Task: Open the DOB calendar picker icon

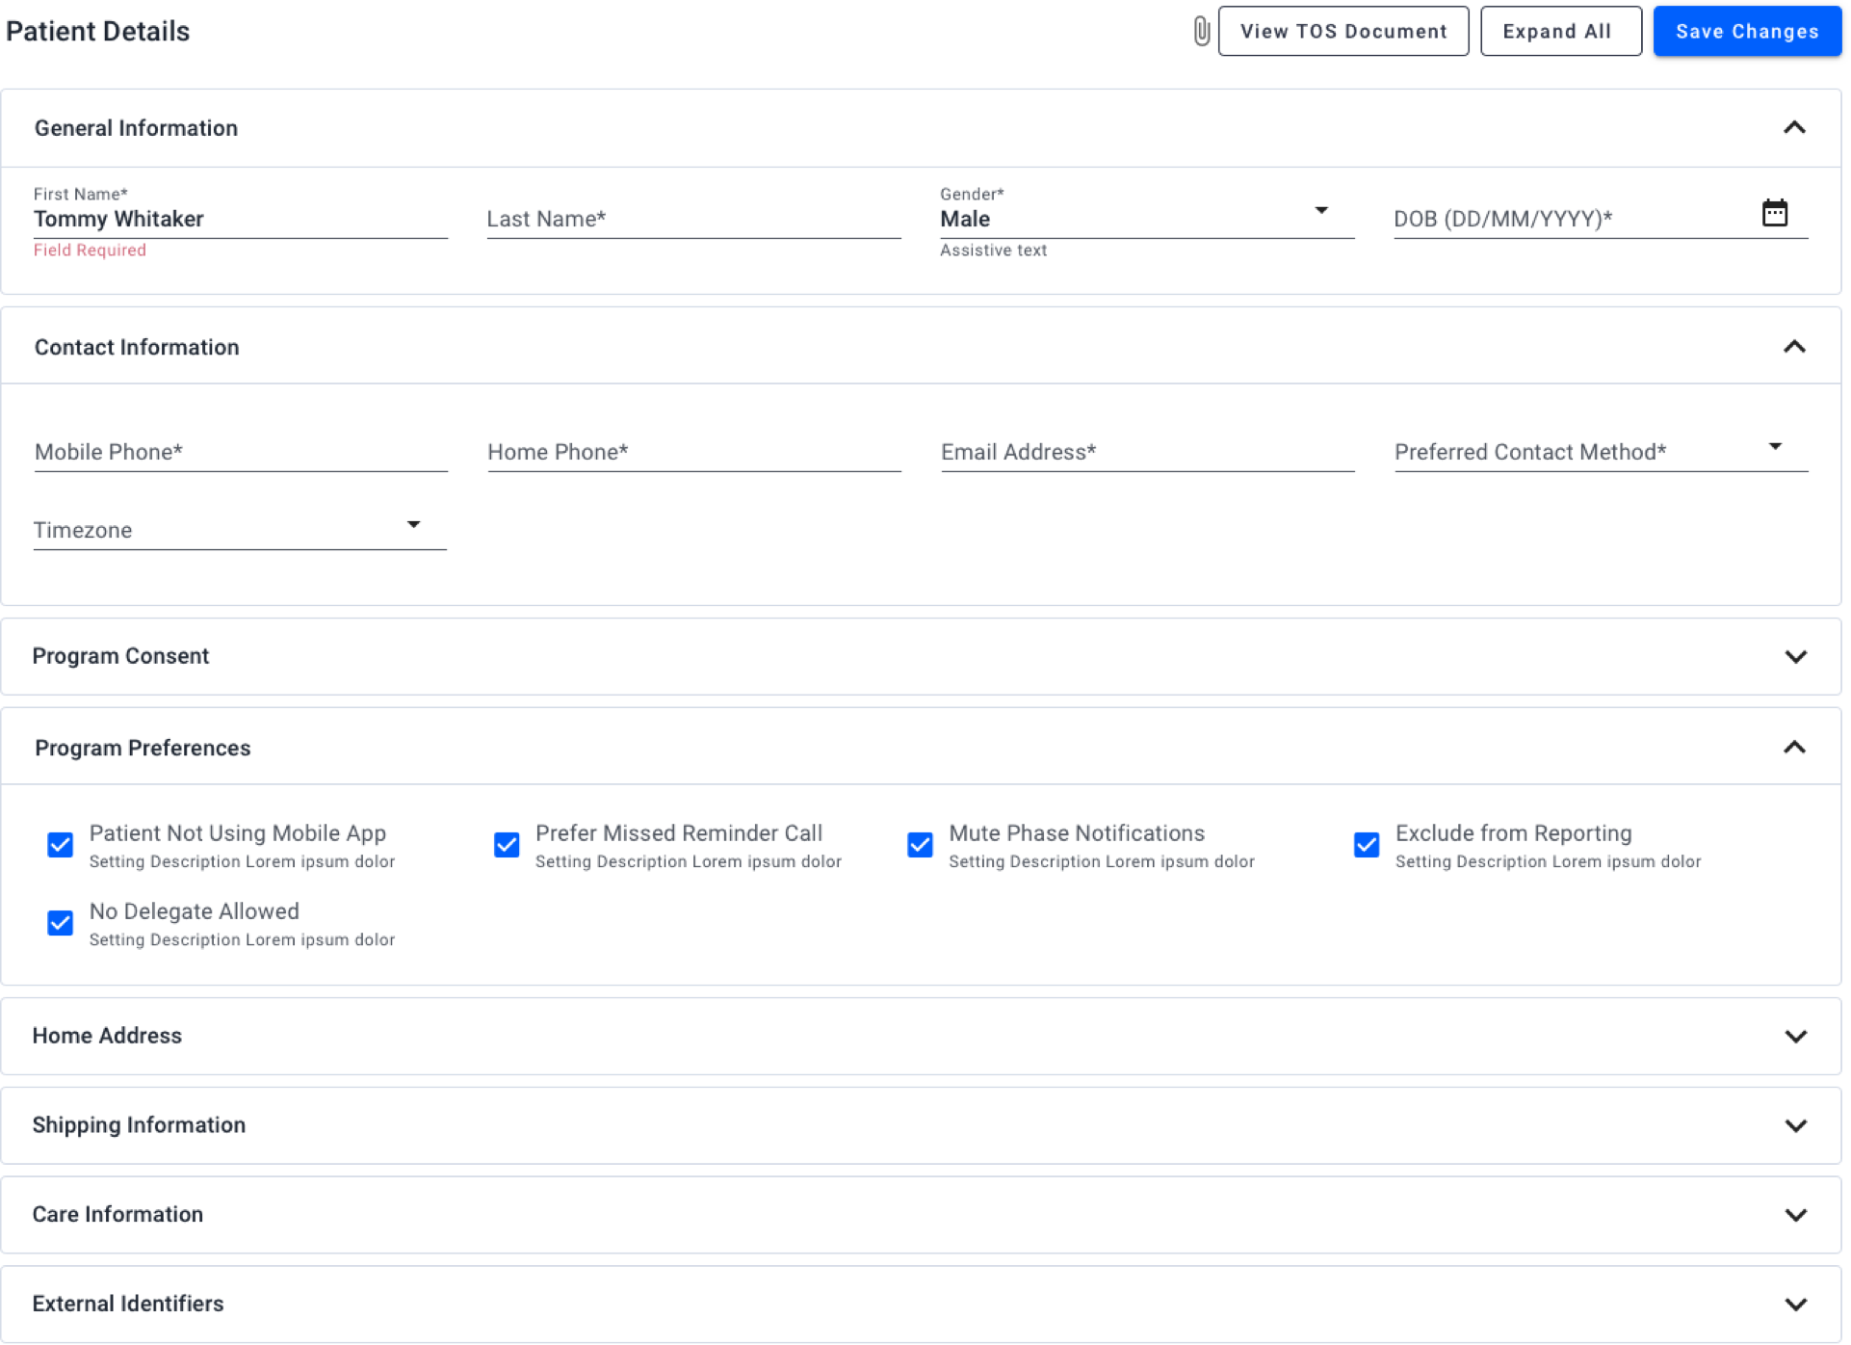Action: coord(1774,213)
